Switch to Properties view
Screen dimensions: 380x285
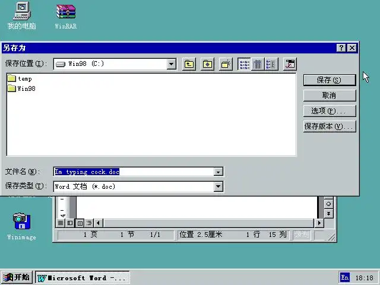(271, 64)
